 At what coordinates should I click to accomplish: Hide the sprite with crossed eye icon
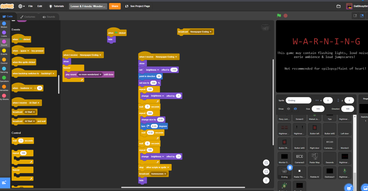[295, 109]
